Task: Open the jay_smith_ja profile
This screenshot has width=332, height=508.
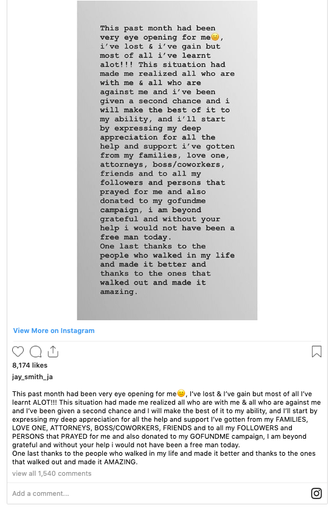Action: click(x=32, y=377)
